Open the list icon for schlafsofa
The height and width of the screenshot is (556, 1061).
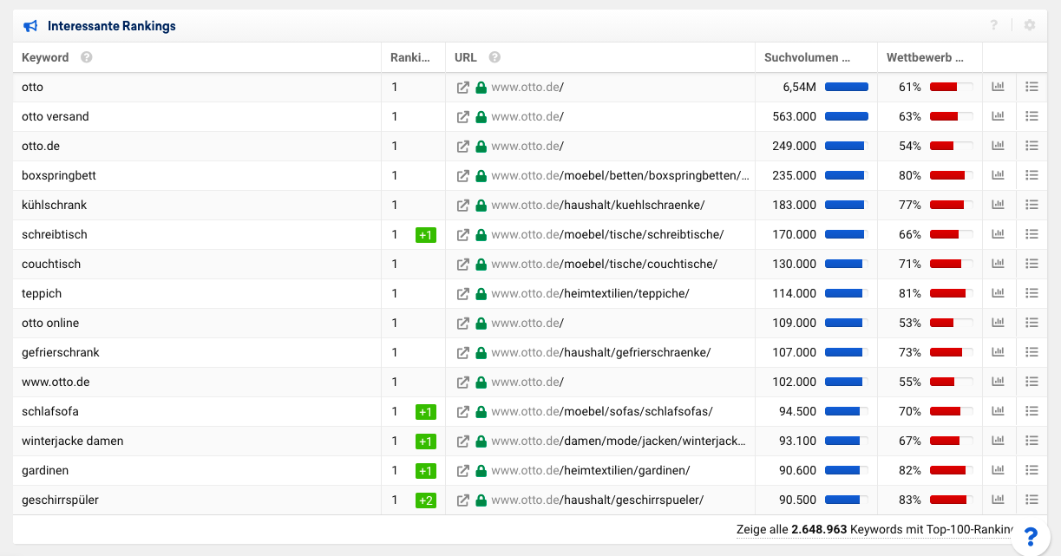click(1032, 411)
